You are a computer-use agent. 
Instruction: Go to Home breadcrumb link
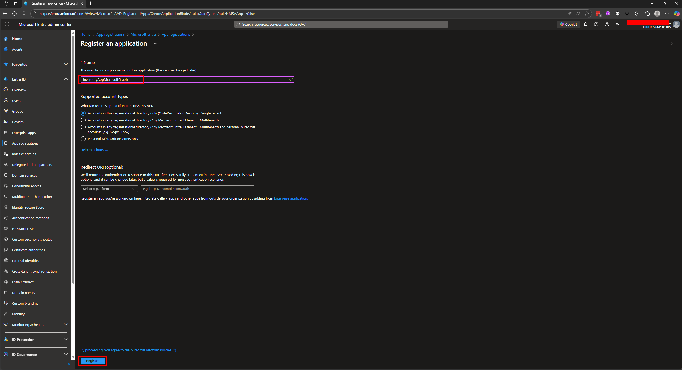[86, 34]
